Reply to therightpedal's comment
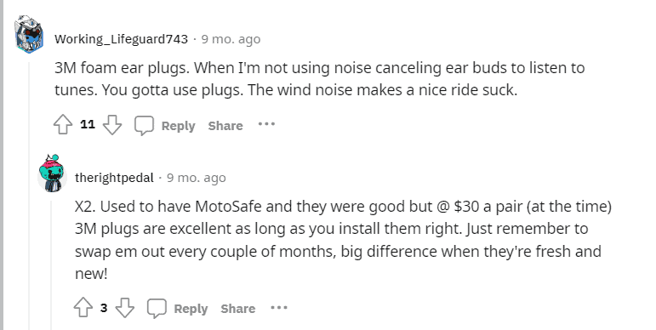The image size is (656, 330). 191,309
